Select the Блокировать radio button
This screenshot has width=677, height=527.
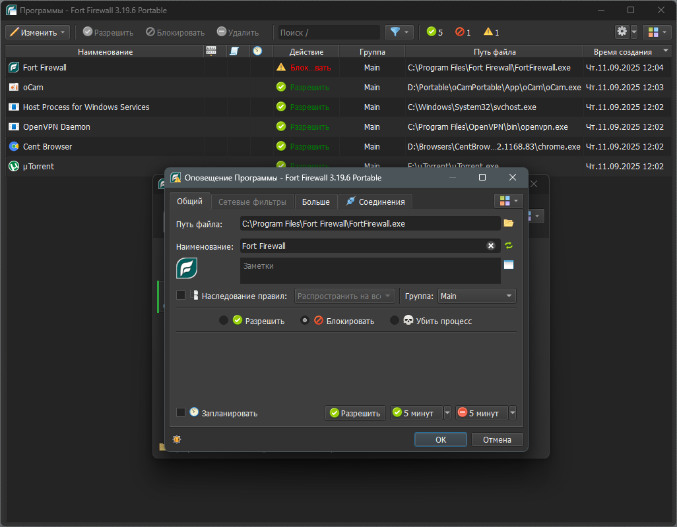305,320
